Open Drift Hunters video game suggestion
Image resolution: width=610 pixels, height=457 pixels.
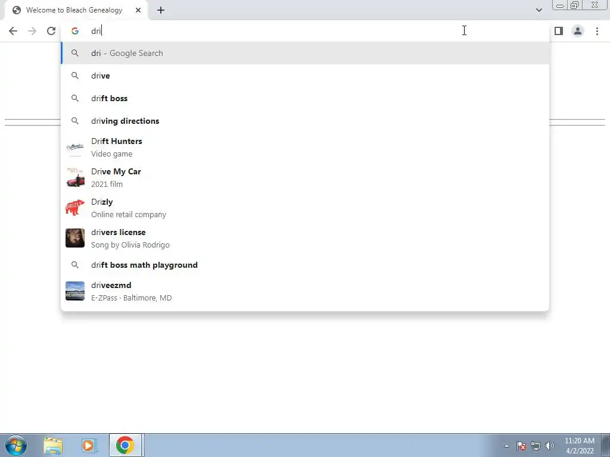305,148
